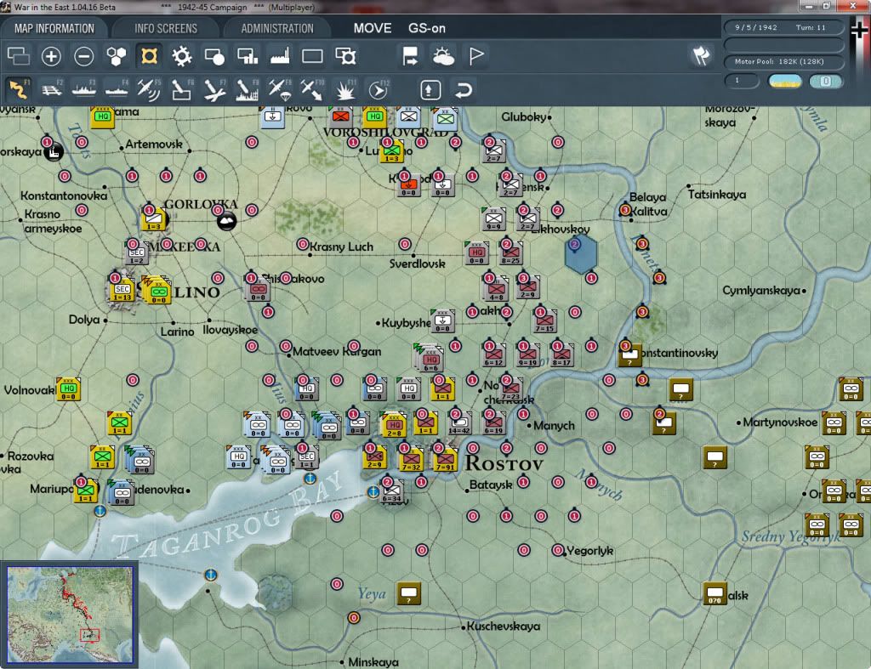Click the blue-and-yellow weather pill
871x669 pixels.
(x=785, y=81)
